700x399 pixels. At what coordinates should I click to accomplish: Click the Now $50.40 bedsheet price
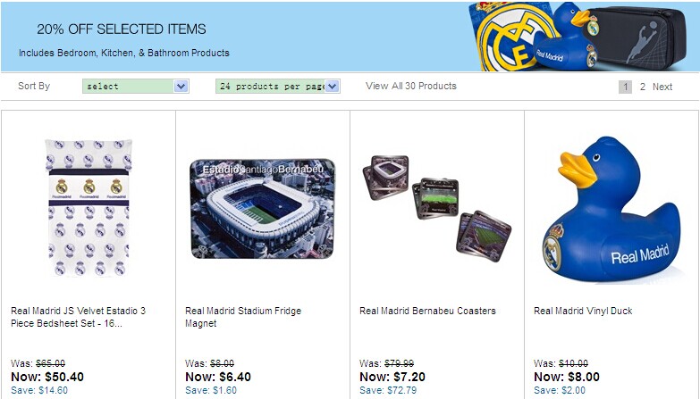coord(47,377)
